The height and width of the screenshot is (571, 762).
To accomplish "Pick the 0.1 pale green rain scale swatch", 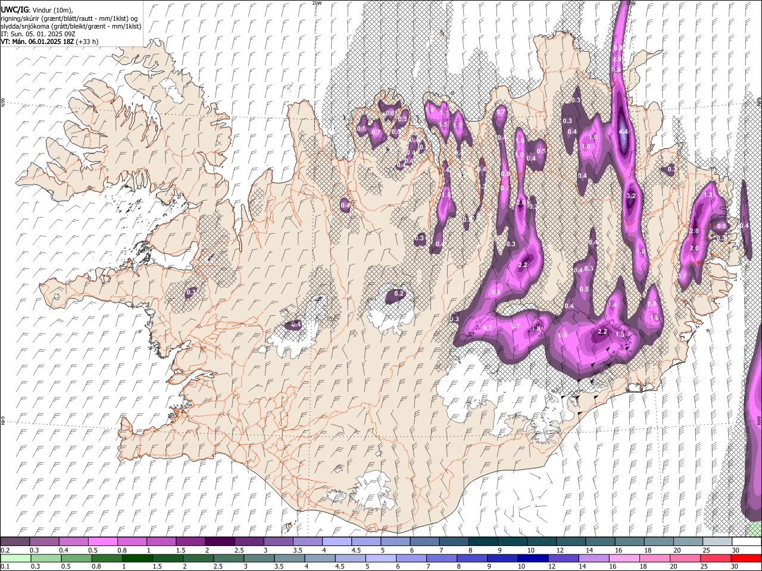I will (x=15, y=558).
